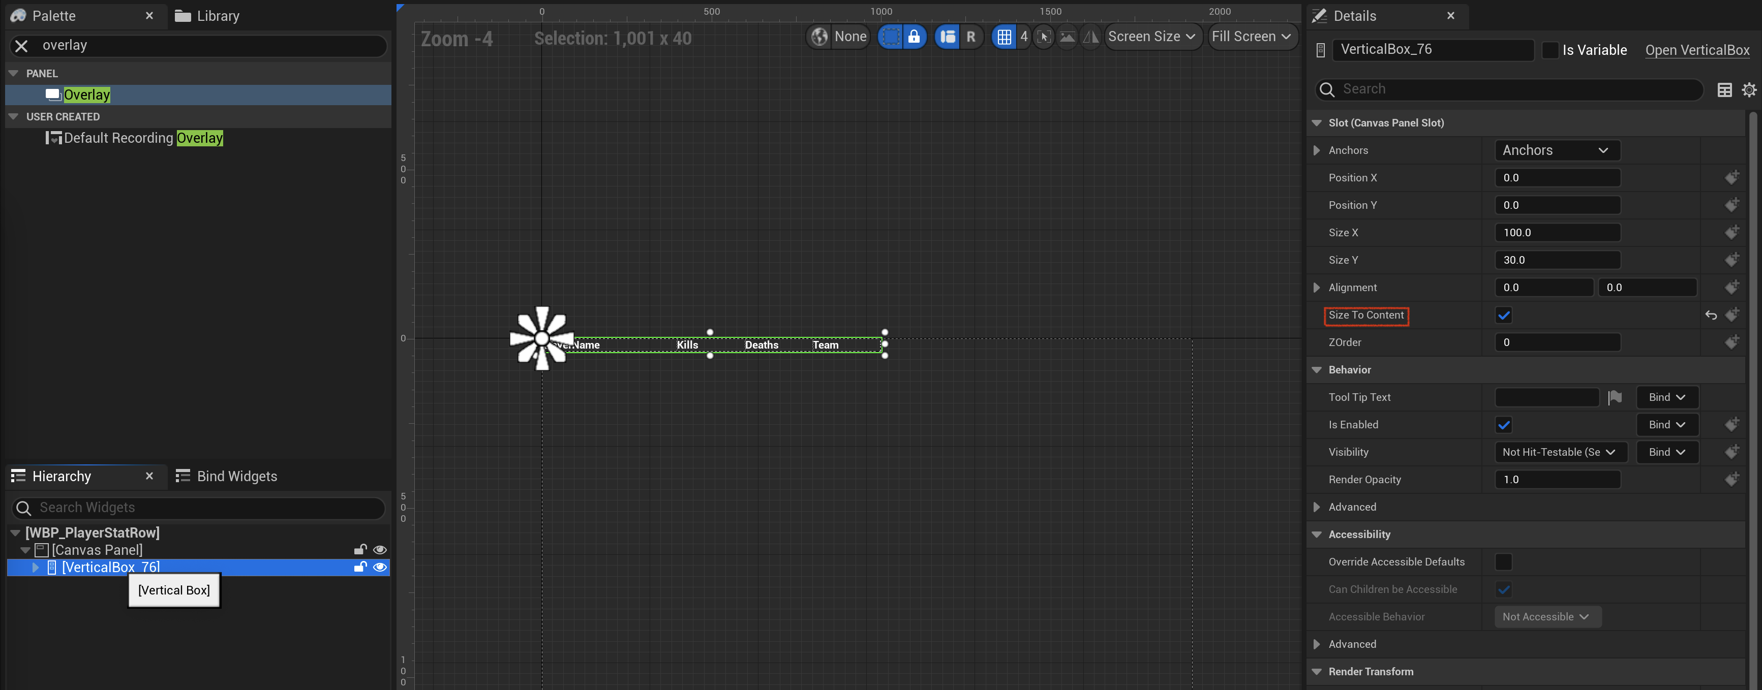This screenshot has height=690, width=1762.
Task: Toggle VerticalBox_76 visibility eye
Action: click(380, 567)
